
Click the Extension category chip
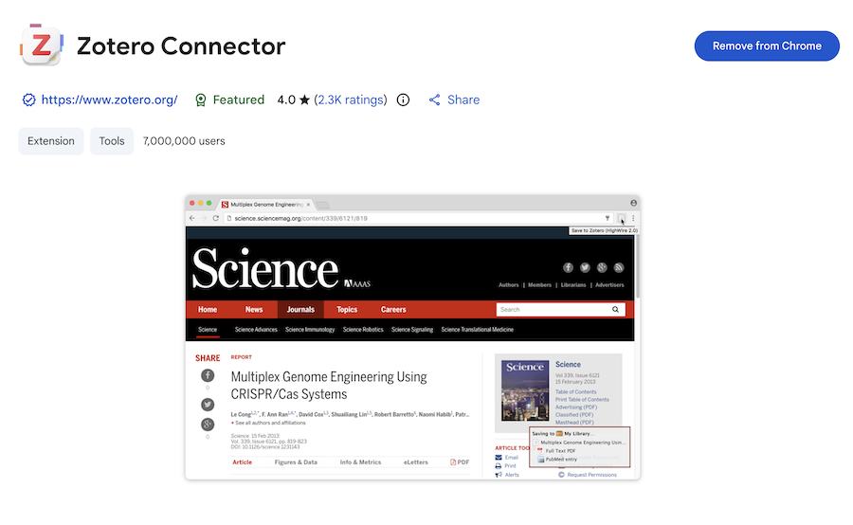coord(51,141)
